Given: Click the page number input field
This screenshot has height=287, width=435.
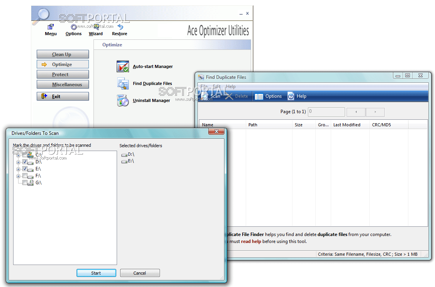Looking at the screenshot, I should [x=326, y=112].
